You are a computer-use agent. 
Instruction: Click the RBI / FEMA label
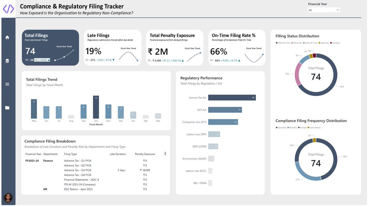tap(200, 183)
